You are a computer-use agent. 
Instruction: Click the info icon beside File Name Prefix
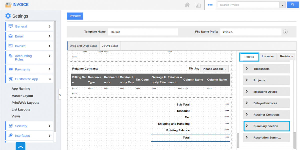(285, 32)
